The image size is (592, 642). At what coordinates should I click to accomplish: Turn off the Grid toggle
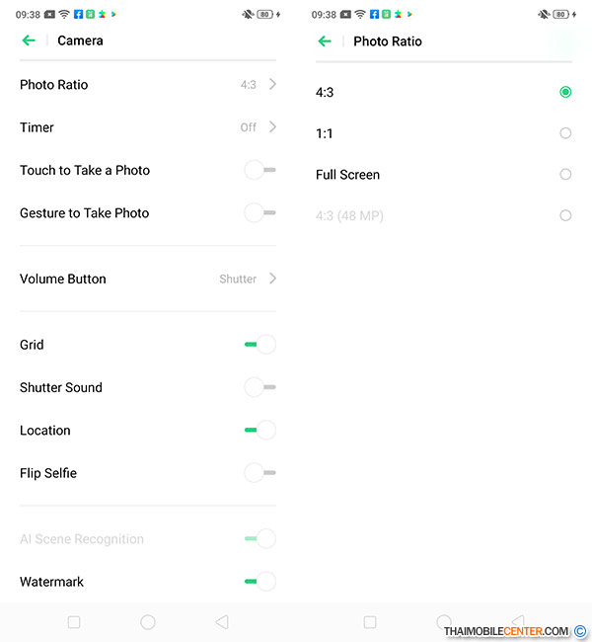[259, 345]
